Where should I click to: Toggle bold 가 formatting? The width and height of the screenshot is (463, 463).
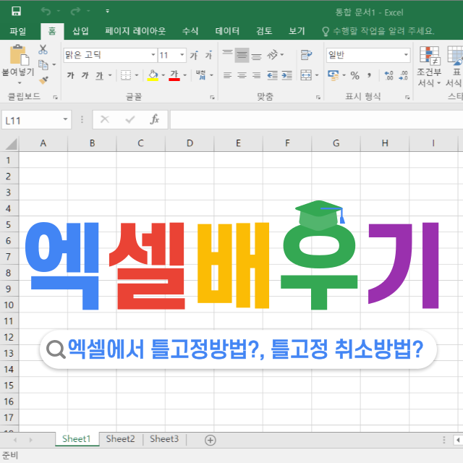(71, 75)
